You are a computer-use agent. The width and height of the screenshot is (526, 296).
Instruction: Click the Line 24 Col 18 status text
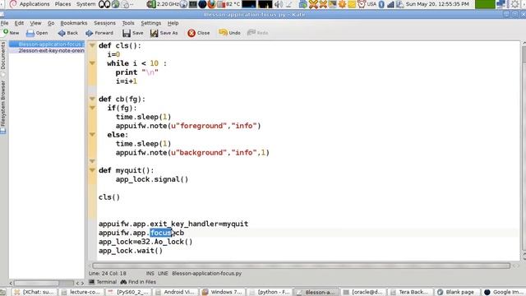coord(108,274)
